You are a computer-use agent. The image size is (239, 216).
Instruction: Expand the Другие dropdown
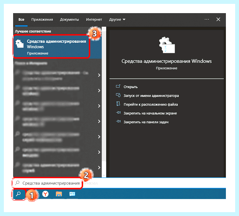tap(117, 20)
